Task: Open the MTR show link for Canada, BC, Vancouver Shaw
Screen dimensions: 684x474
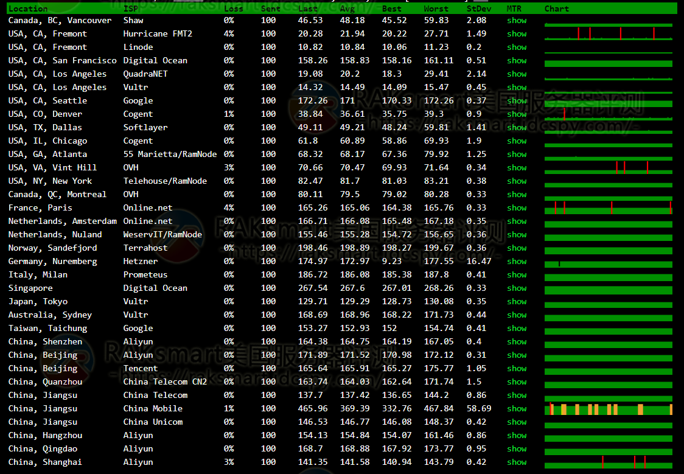Action: [x=517, y=21]
